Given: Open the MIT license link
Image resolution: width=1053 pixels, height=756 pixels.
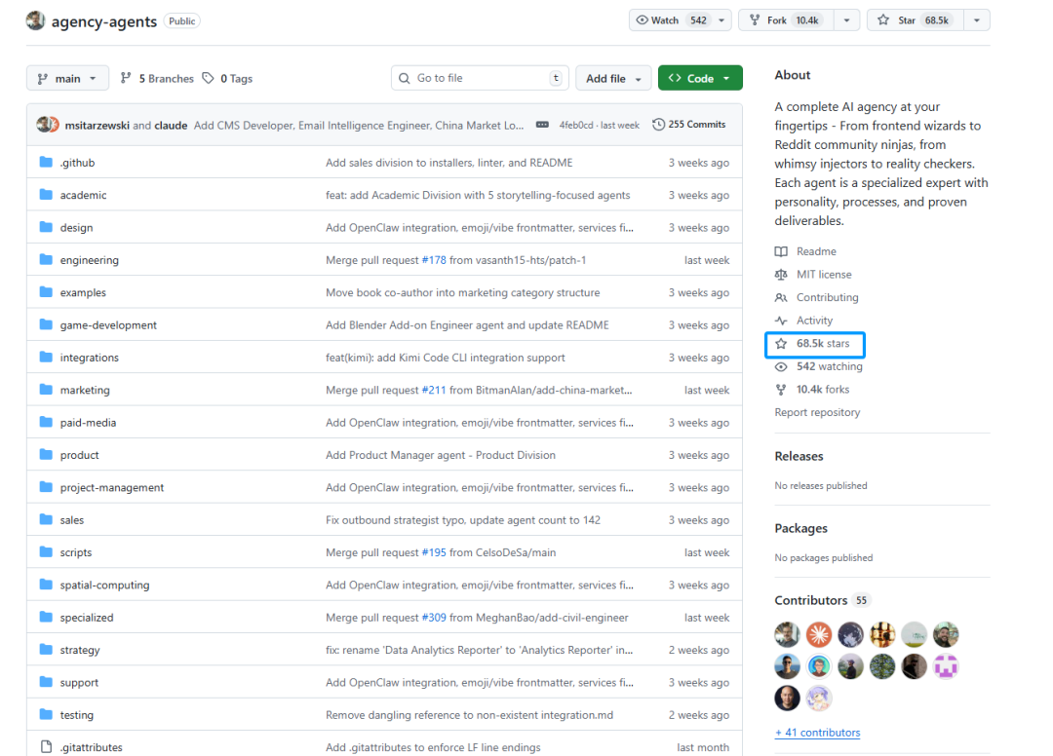Looking at the screenshot, I should click(x=823, y=275).
